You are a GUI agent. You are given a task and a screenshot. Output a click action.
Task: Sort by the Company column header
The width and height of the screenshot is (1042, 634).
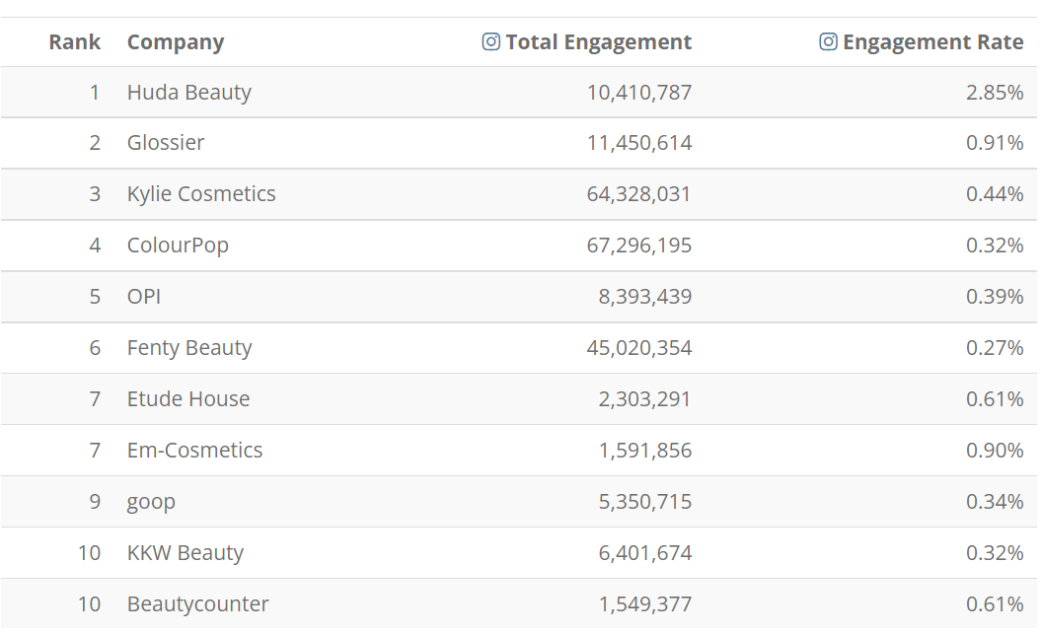[176, 41]
